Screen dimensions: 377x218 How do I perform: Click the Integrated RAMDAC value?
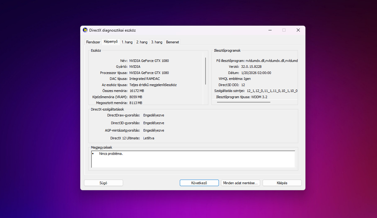[x=145, y=79]
